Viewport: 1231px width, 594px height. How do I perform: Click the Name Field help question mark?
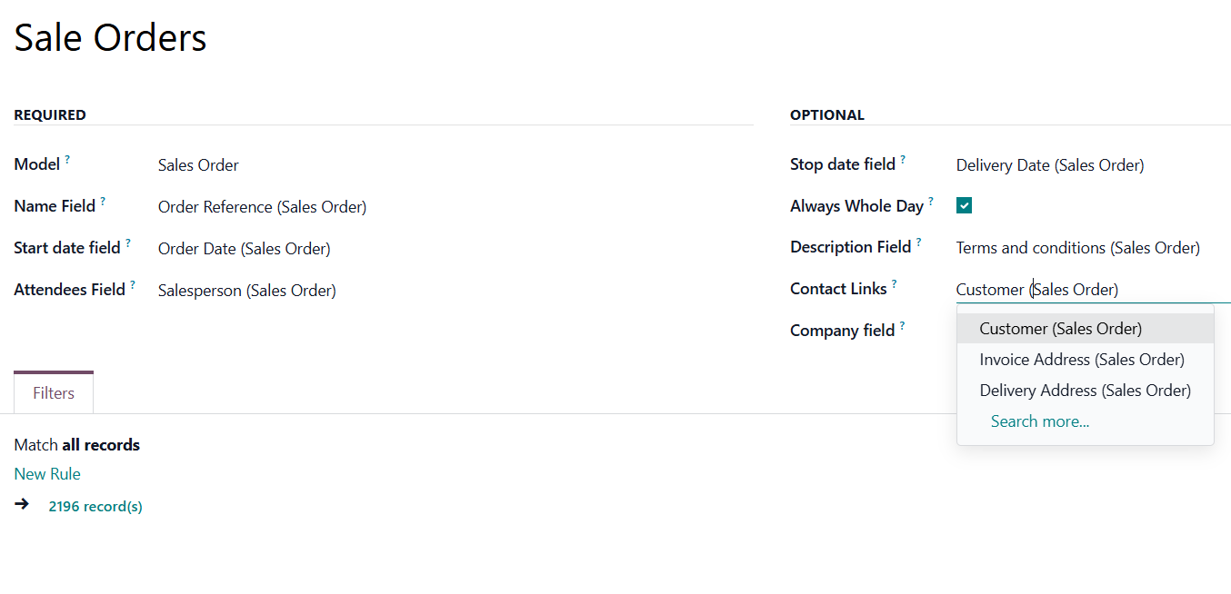[103, 202]
